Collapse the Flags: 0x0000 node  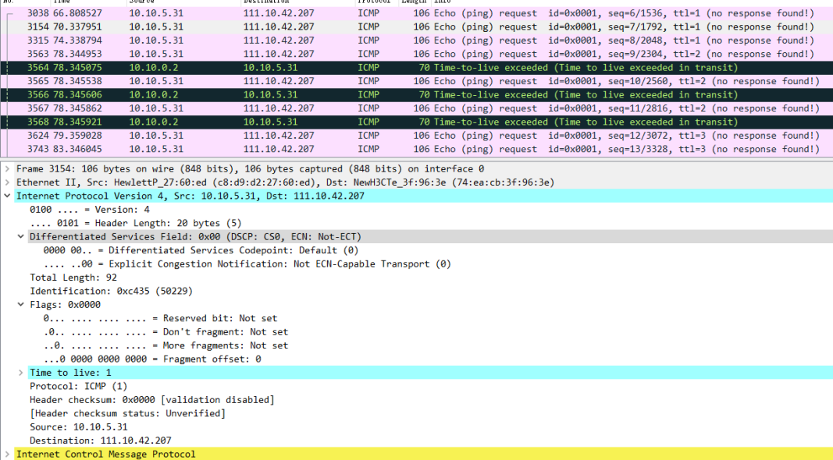[21, 305]
